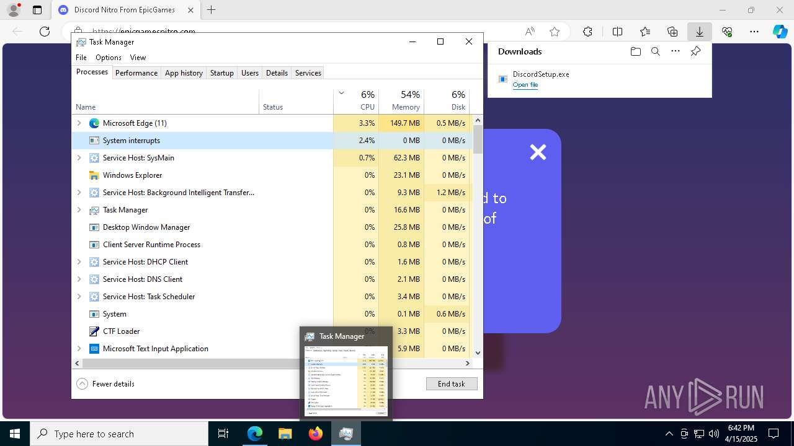Click volume icon in system tray
Image resolution: width=794 pixels, height=446 pixels.
(714, 434)
